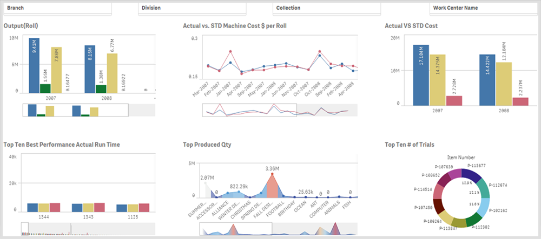Open the Branch filter pane

click(x=58, y=8)
